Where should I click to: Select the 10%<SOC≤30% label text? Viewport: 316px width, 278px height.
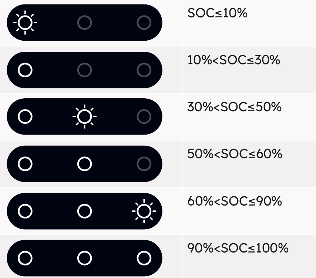click(x=234, y=60)
